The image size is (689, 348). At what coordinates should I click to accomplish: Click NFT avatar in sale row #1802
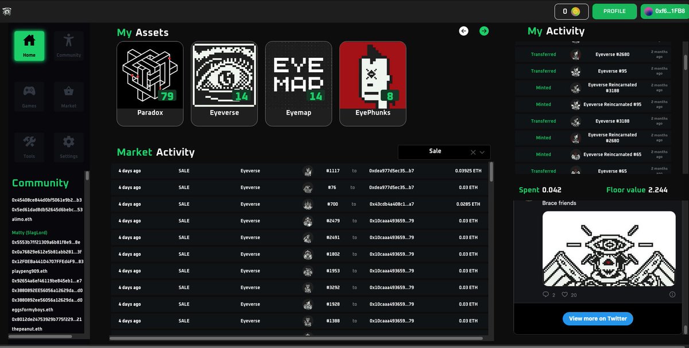[x=308, y=254]
